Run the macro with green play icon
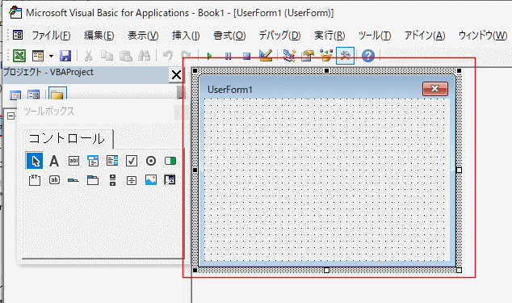Screen dimensions: 512x303 (x=209, y=56)
